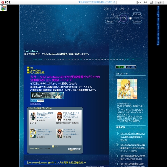Open the Nendoroid figure product thumbnail
Viewport: 167px width, 167px height.
pos(60,117)
